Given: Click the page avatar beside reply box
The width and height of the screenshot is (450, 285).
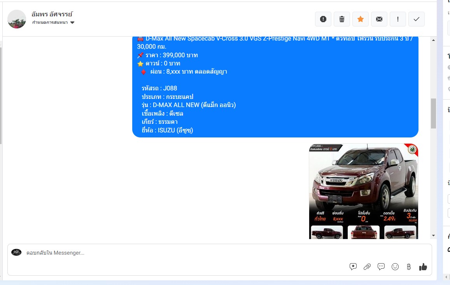Looking at the screenshot, I should tap(16, 252).
